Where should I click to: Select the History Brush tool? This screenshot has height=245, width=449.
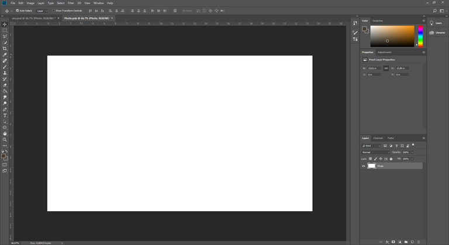5,79
